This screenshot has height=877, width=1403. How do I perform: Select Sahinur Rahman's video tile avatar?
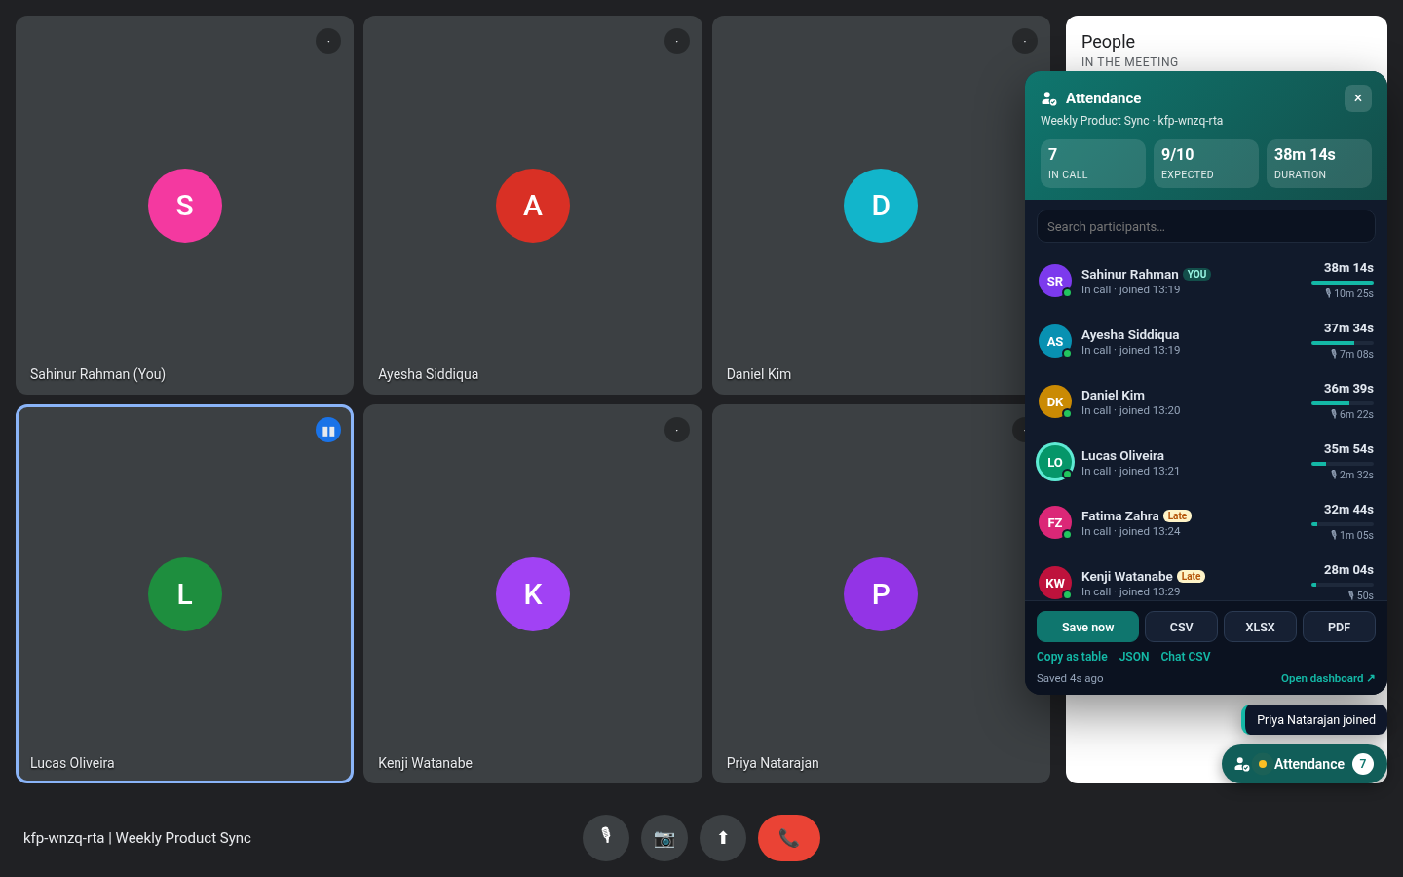[x=185, y=206]
